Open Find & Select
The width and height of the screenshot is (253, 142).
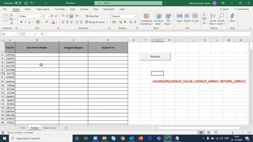[221, 19]
